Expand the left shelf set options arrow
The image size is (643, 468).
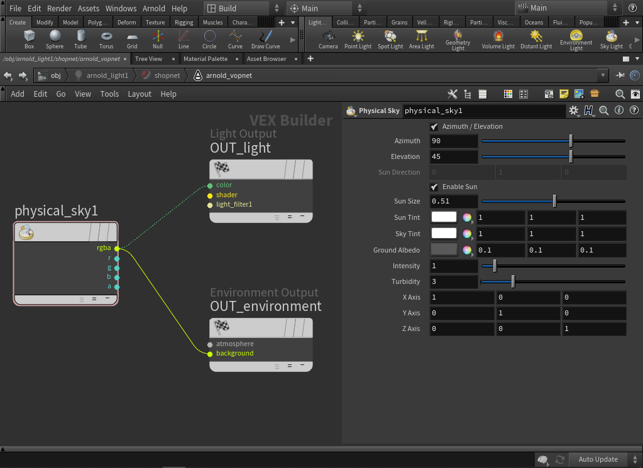pyautogui.click(x=293, y=23)
